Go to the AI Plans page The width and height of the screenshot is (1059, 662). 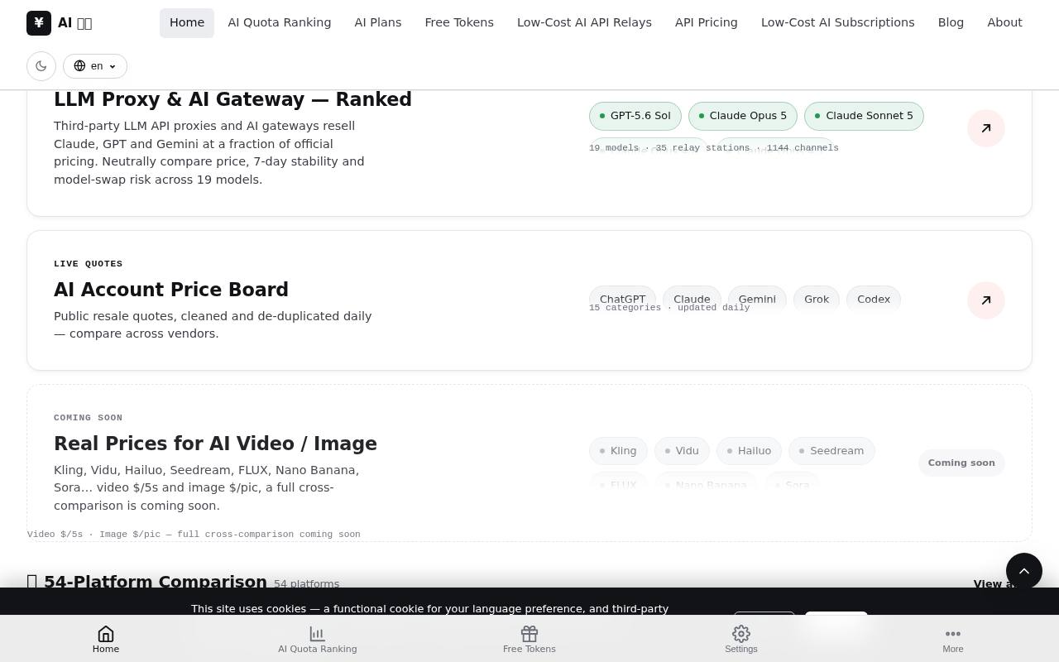(378, 22)
